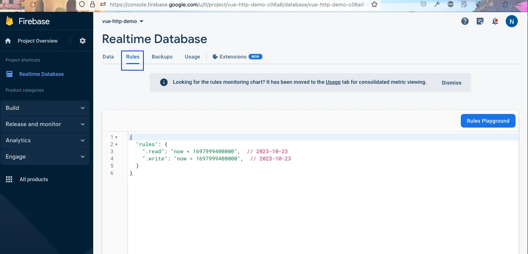Follow the Usage link in banner
Viewport: 528px width, 254px height.
tap(333, 82)
